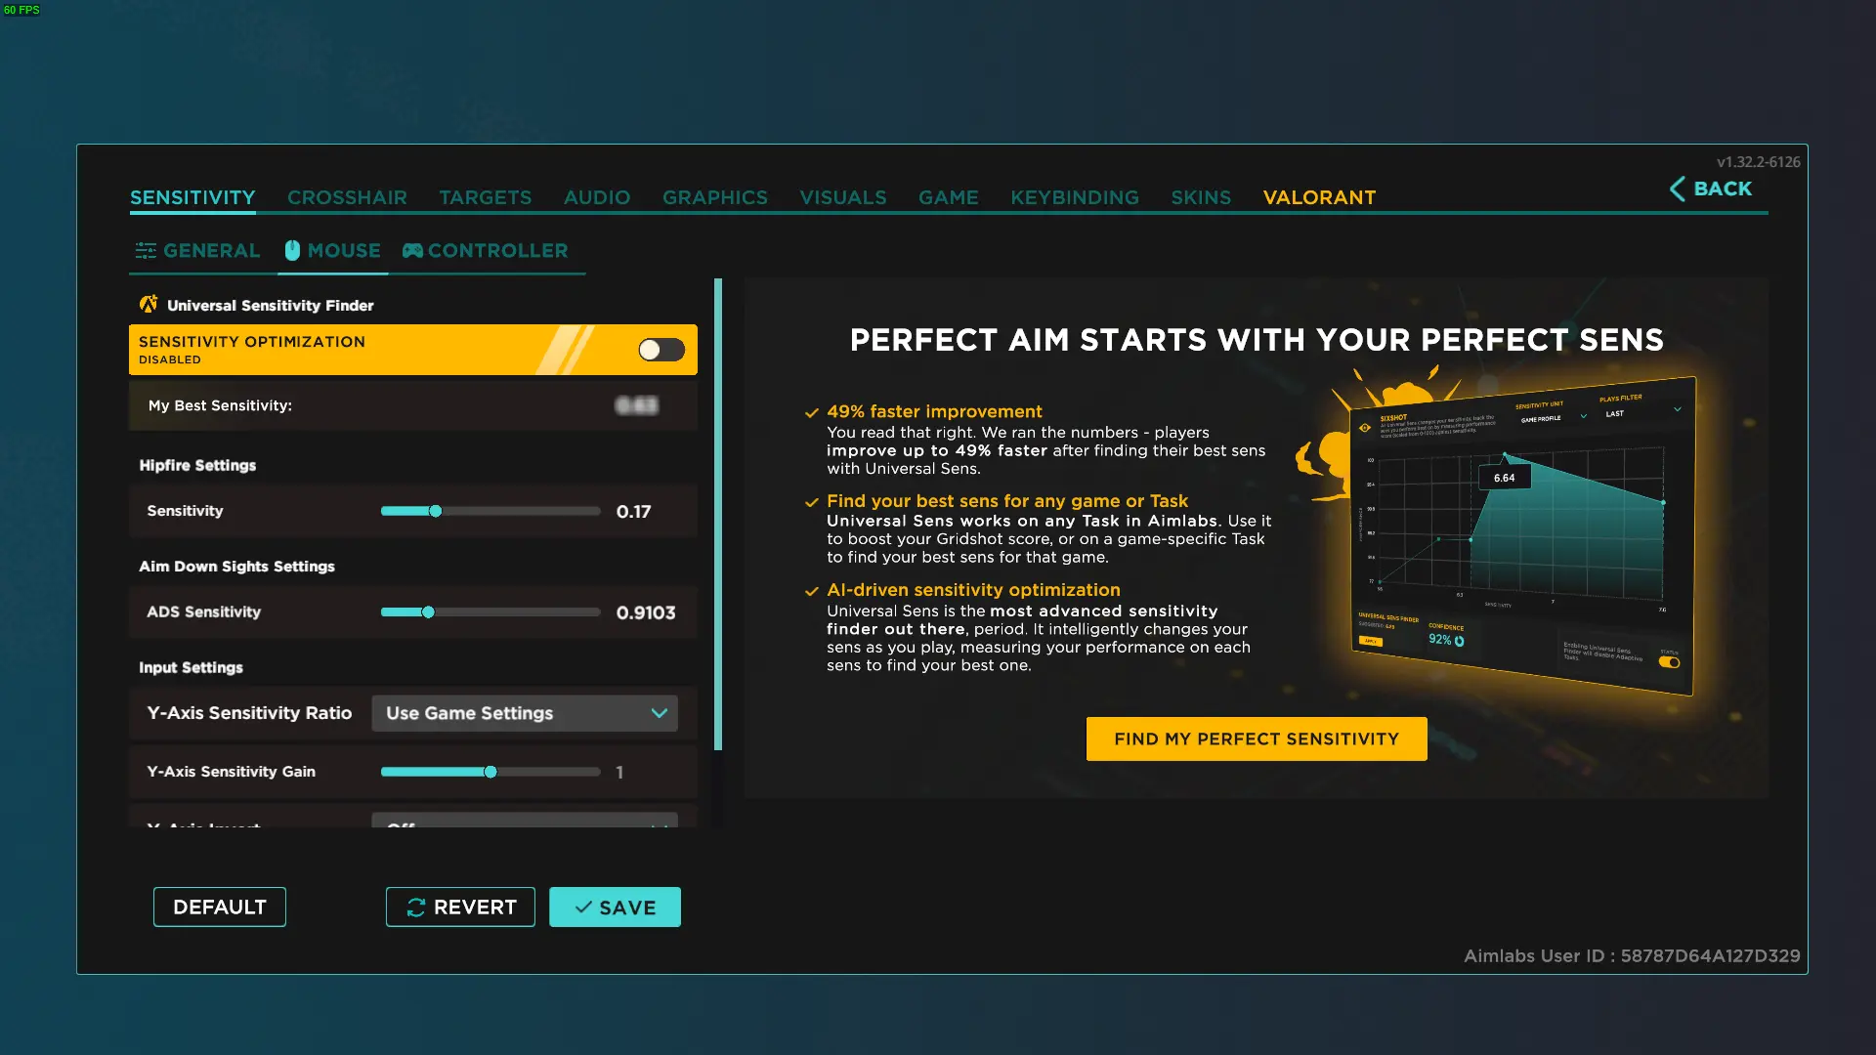Adjust the ADS Sensitivity slider
The width and height of the screenshot is (1876, 1055).
[x=490, y=612]
